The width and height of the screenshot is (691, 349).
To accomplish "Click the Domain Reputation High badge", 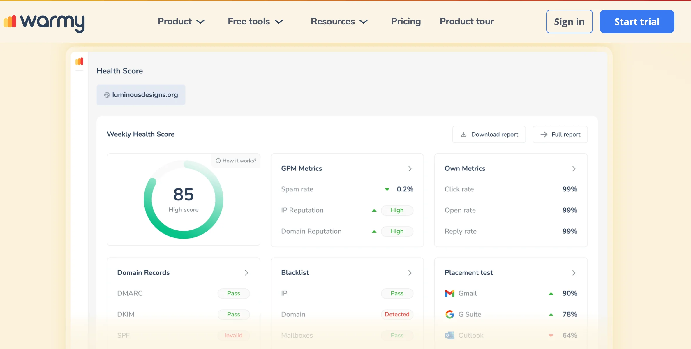I will click(x=397, y=231).
